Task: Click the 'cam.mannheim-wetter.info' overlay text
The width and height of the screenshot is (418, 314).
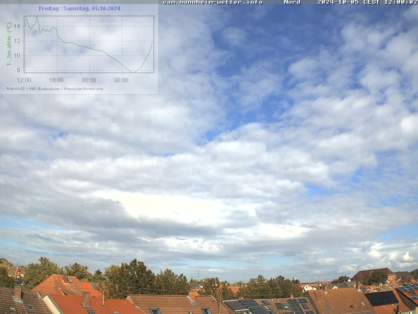Action: point(213,3)
